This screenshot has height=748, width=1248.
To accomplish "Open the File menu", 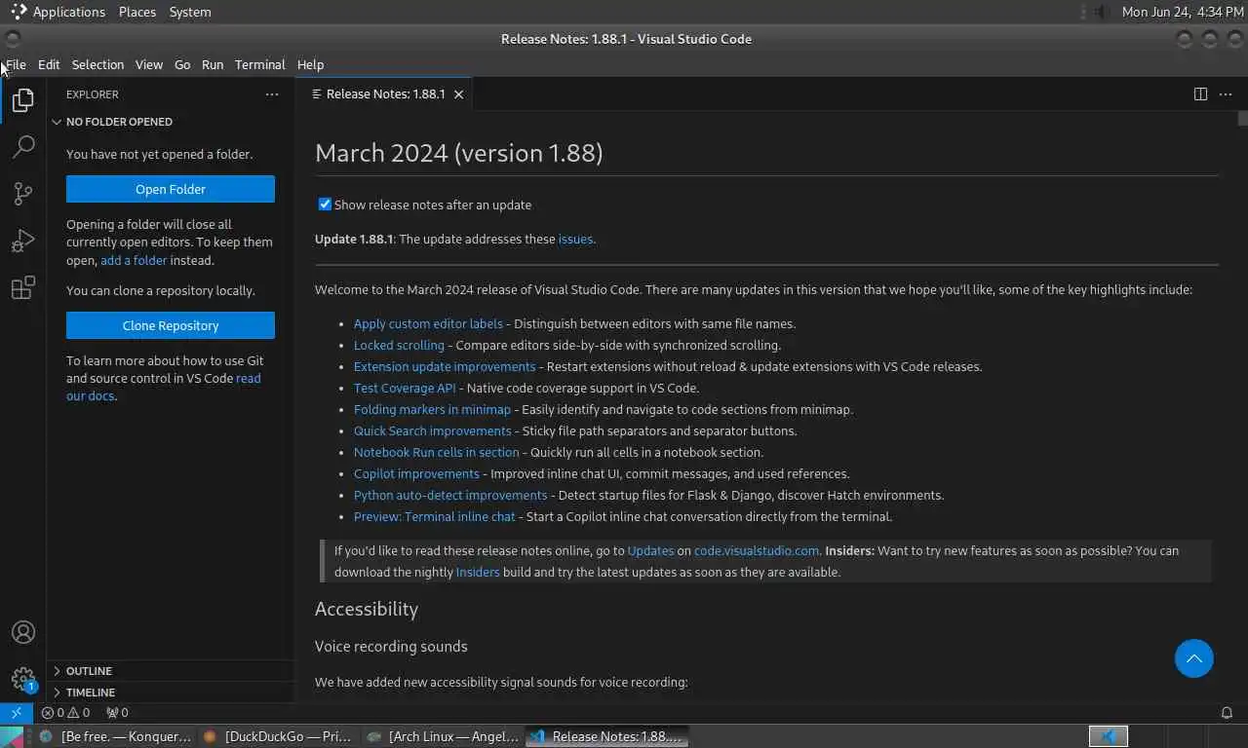I will (16, 64).
